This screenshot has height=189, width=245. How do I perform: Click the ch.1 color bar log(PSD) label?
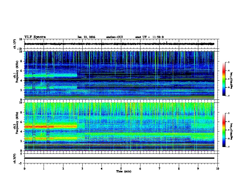click(231, 80)
